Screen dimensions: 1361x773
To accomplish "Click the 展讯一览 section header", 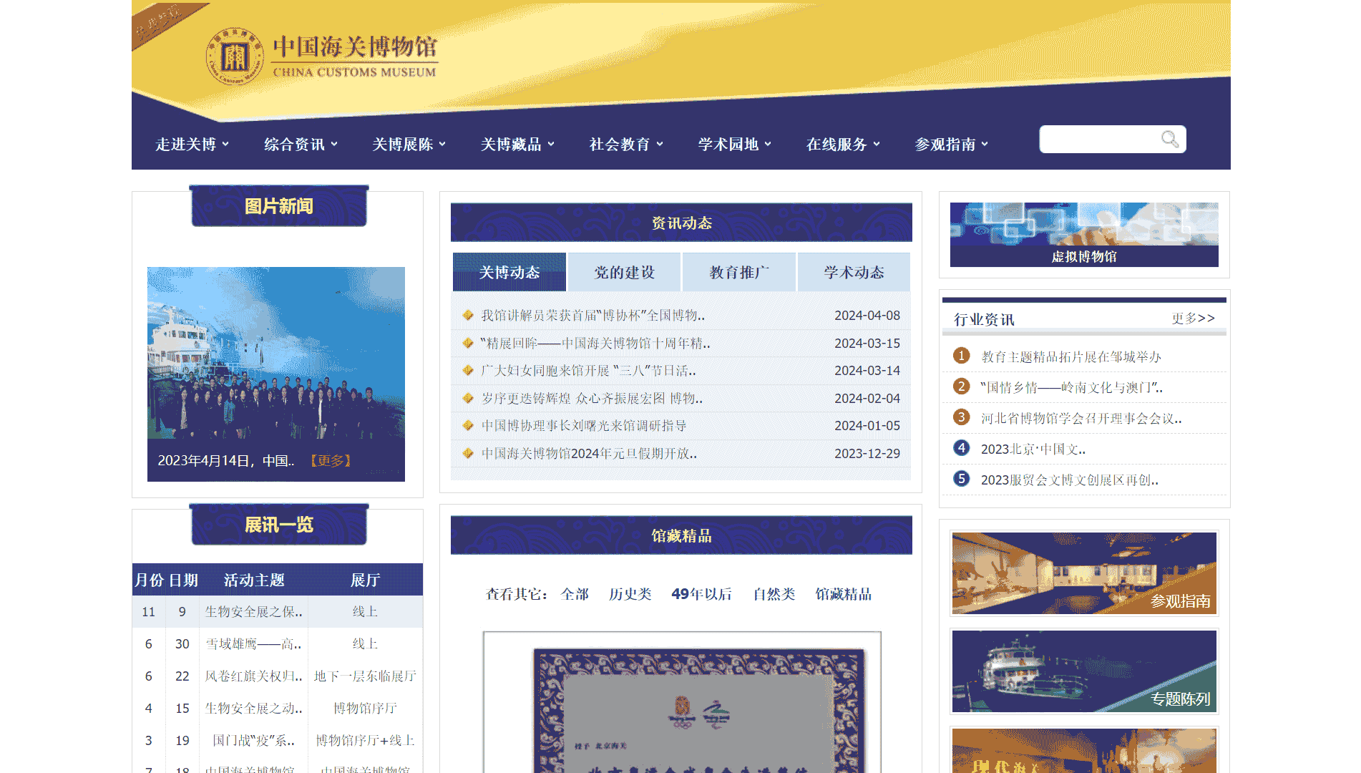I will pyautogui.click(x=279, y=525).
